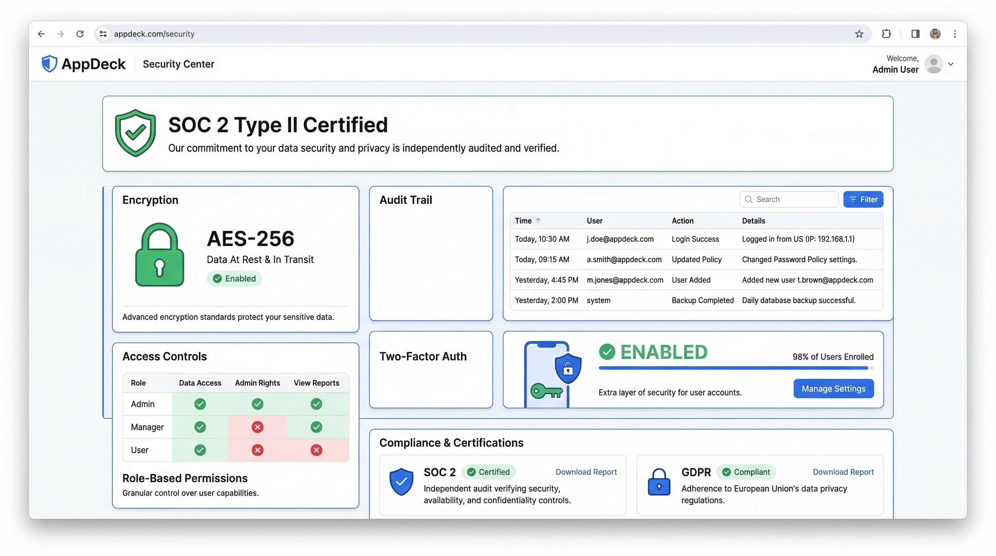The width and height of the screenshot is (996, 556).
Task: Toggle Manager Admin Rights red X
Action: tap(257, 427)
